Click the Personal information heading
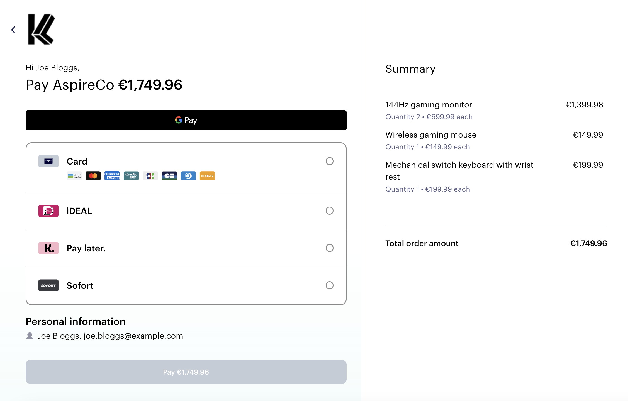Viewport: 628px width, 401px height. (76, 321)
